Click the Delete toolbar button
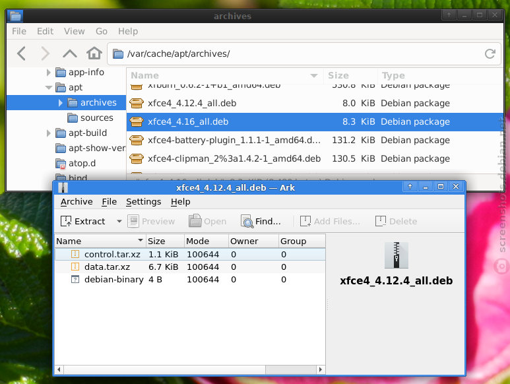Screen dimensions: 510x384 (396, 222)
